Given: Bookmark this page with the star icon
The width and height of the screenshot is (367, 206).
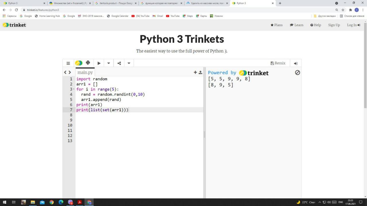Looking at the screenshot, I should 343,10.
